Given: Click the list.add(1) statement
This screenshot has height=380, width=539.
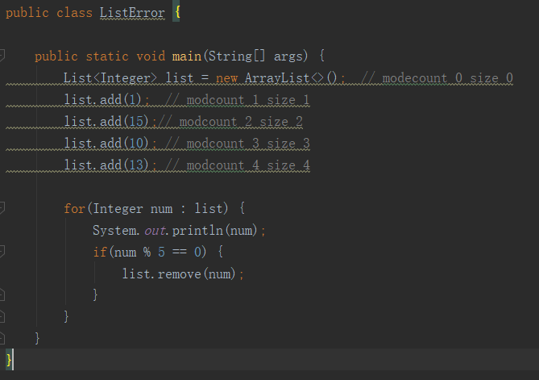Looking at the screenshot, I should coord(107,100).
